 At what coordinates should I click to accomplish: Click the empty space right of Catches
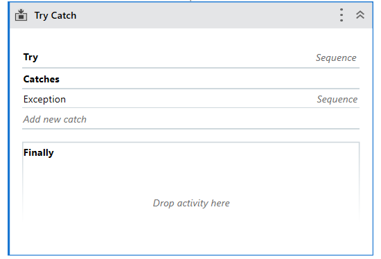[209, 79]
